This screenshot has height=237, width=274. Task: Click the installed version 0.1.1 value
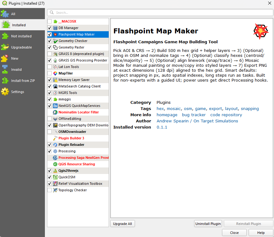pos(162,127)
